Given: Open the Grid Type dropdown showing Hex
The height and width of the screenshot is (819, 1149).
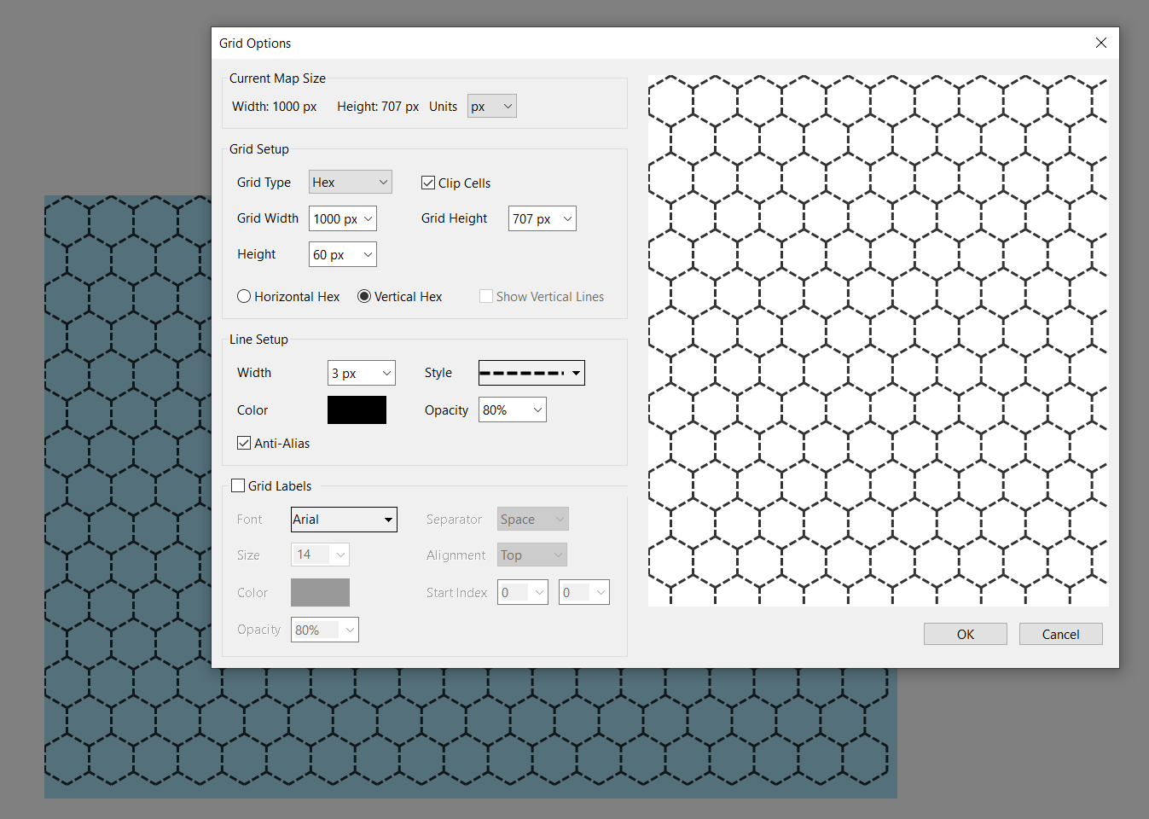Looking at the screenshot, I should [350, 182].
